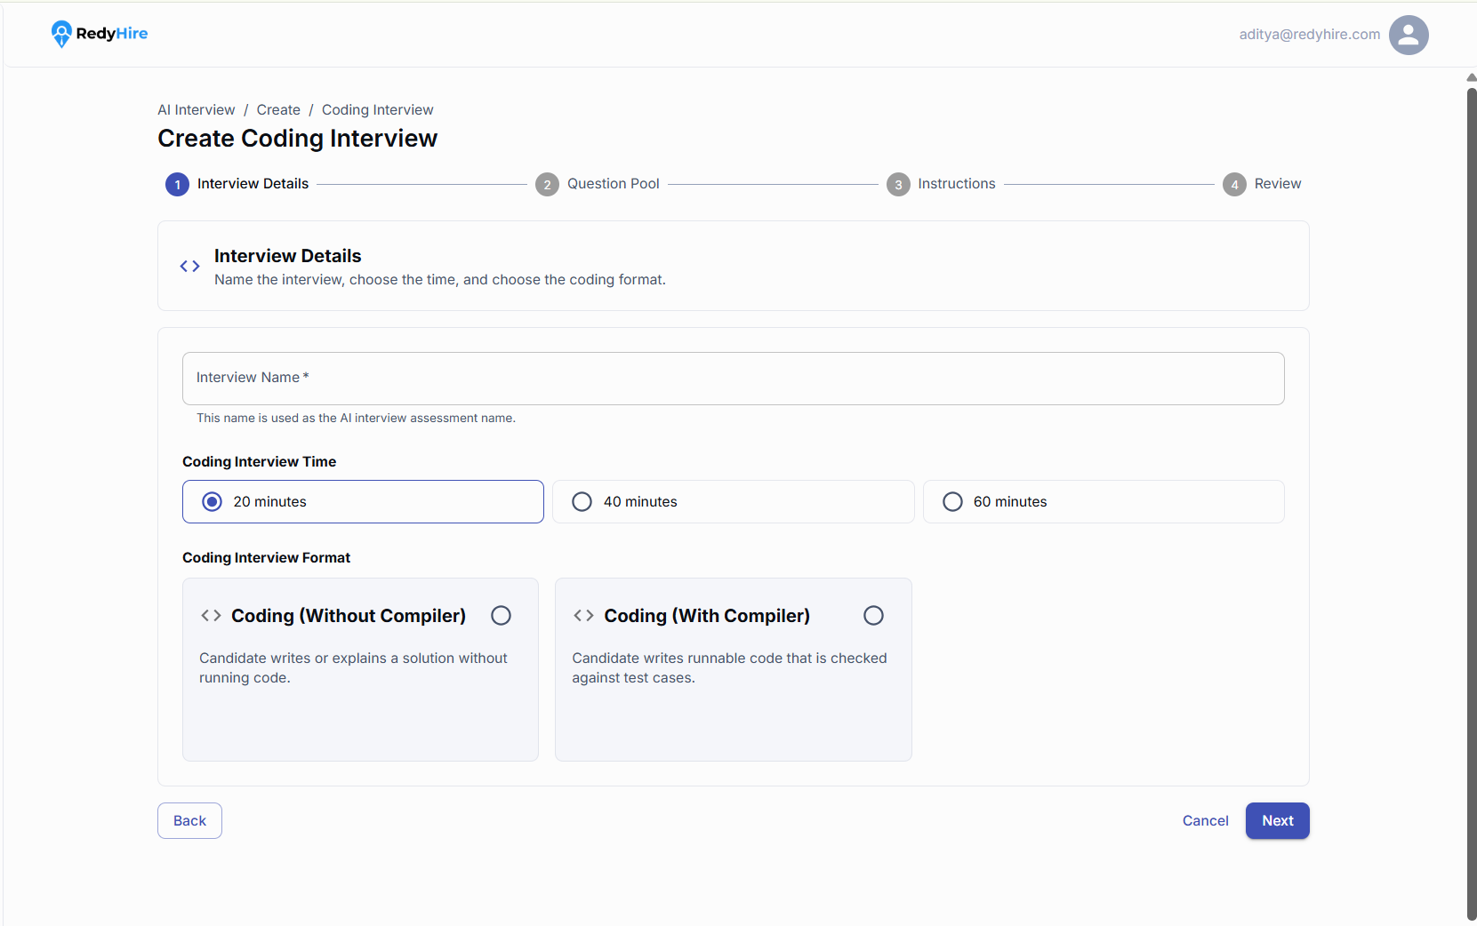Image resolution: width=1477 pixels, height=926 pixels.
Task: Click the 'Coding Interview Format' label
Action: [x=266, y=557]
